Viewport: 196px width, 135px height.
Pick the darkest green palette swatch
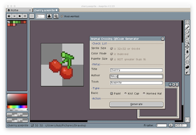pyautogui.click(x=12, y=22)
